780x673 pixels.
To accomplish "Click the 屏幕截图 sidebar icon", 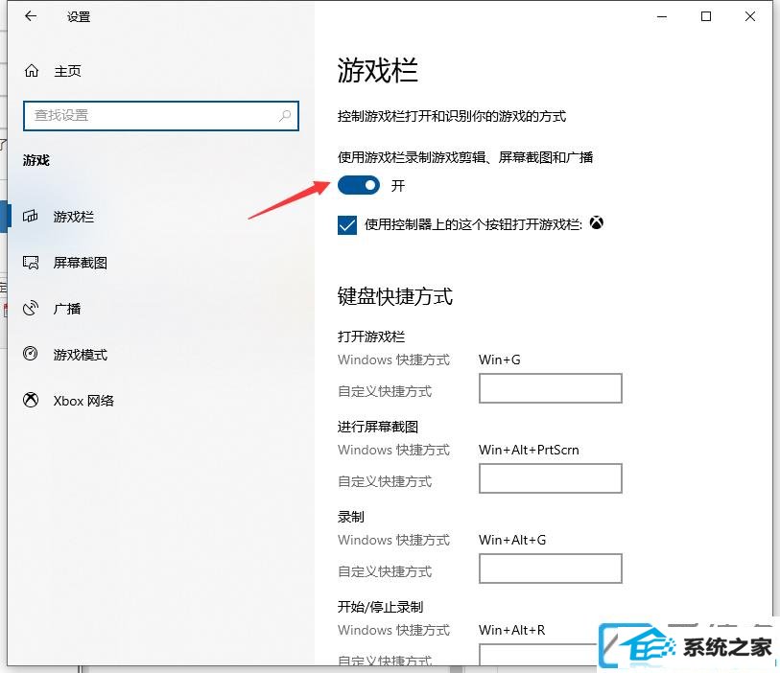I will 31,263.
